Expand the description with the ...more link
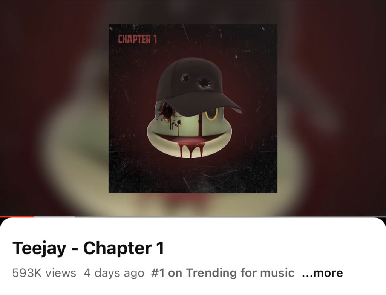The height and width of the screenshot is (295, 386). click(x=322, y=273)
